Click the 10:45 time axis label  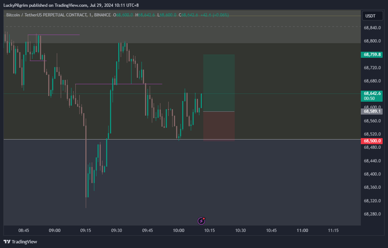click(x=271, y=231)
